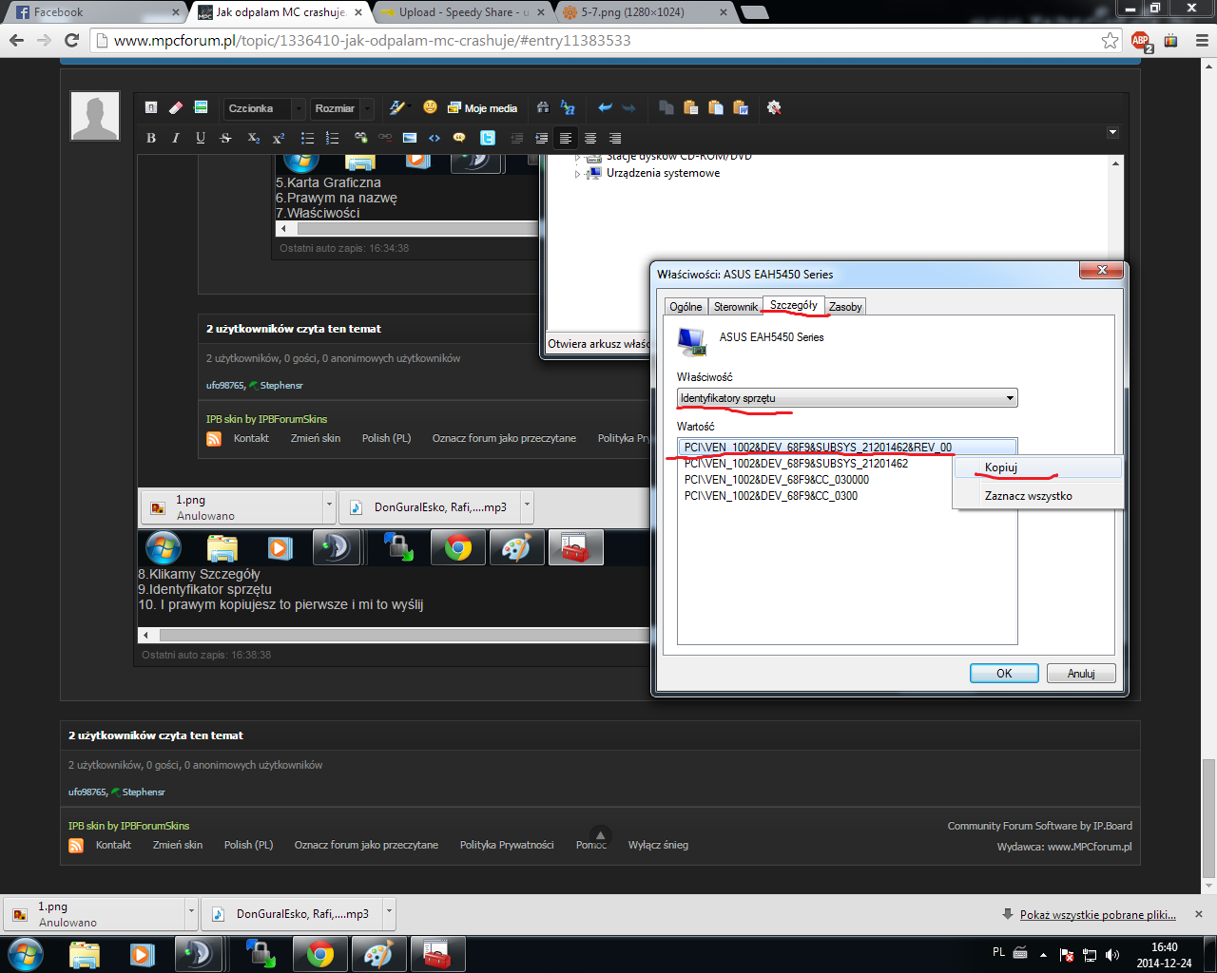Toggle superscript formatting

[x=279, y=138]
